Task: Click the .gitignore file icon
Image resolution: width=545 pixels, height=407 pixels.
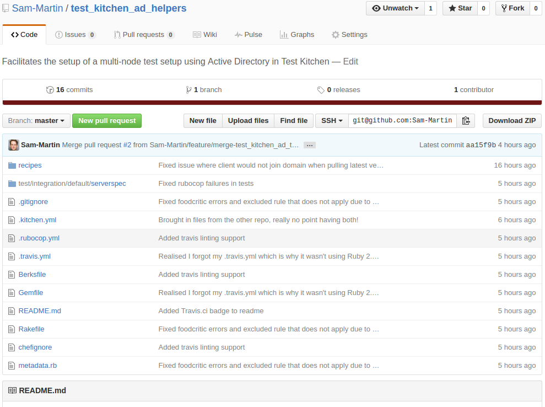Action: click(12, 202)
